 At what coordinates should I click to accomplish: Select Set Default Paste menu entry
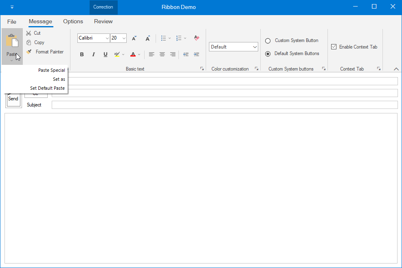[47, 88]
